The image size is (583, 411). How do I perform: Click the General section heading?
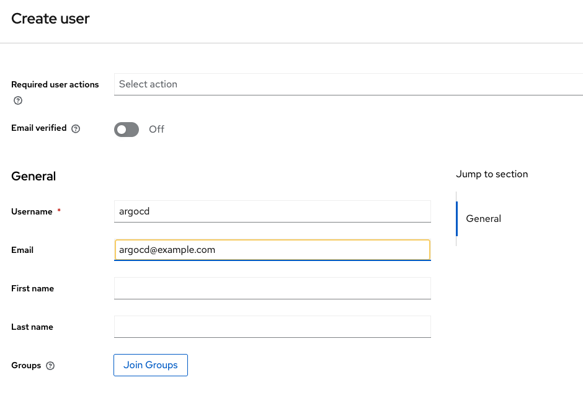click(x=33, y=176)
